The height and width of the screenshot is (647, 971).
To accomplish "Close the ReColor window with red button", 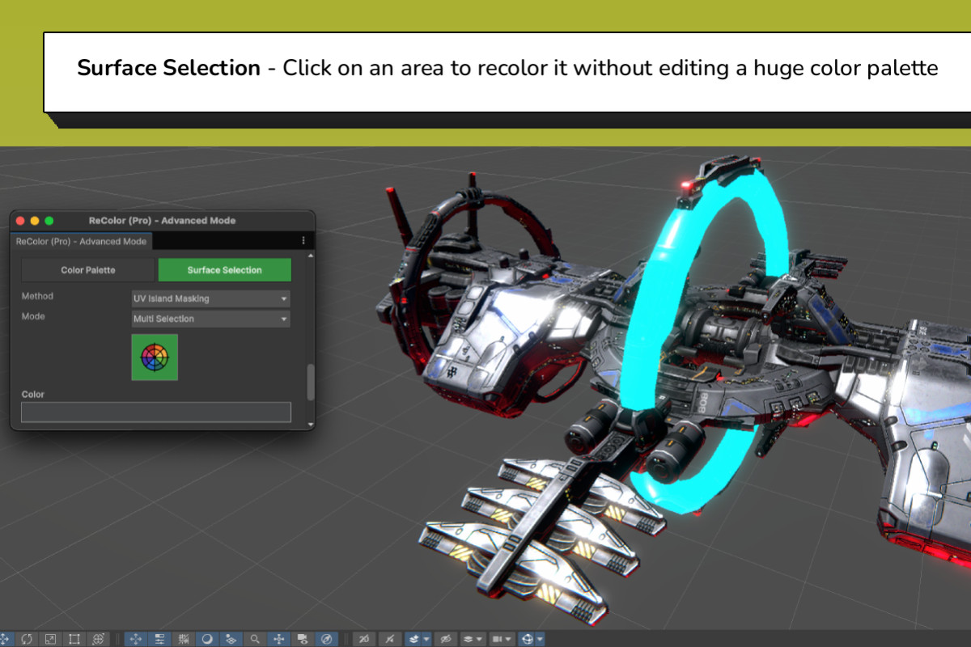I will [x=21, y=221].
